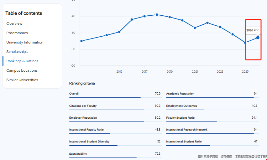
Task: Click the 2023 rank data point
Action: click(x=220, y=27)
